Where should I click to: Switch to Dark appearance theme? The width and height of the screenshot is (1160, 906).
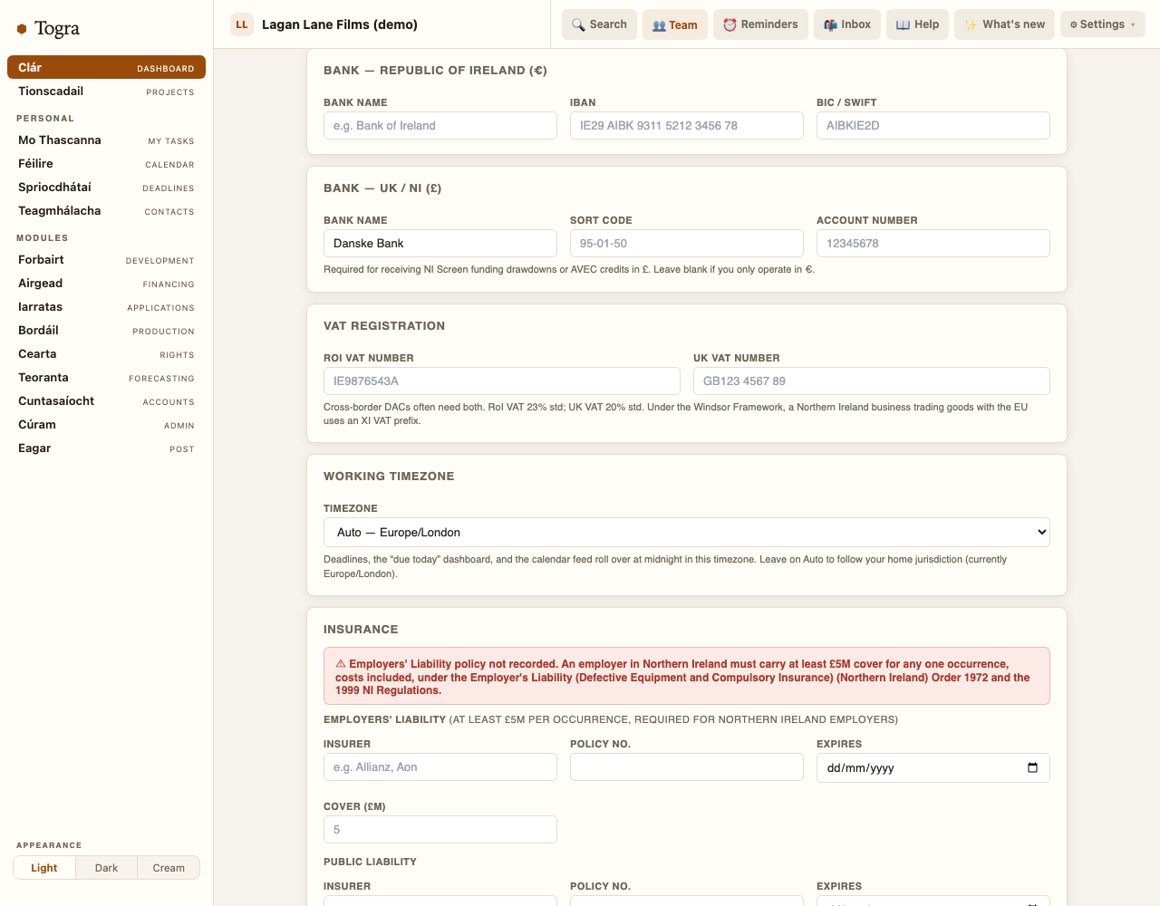(106, 868)
